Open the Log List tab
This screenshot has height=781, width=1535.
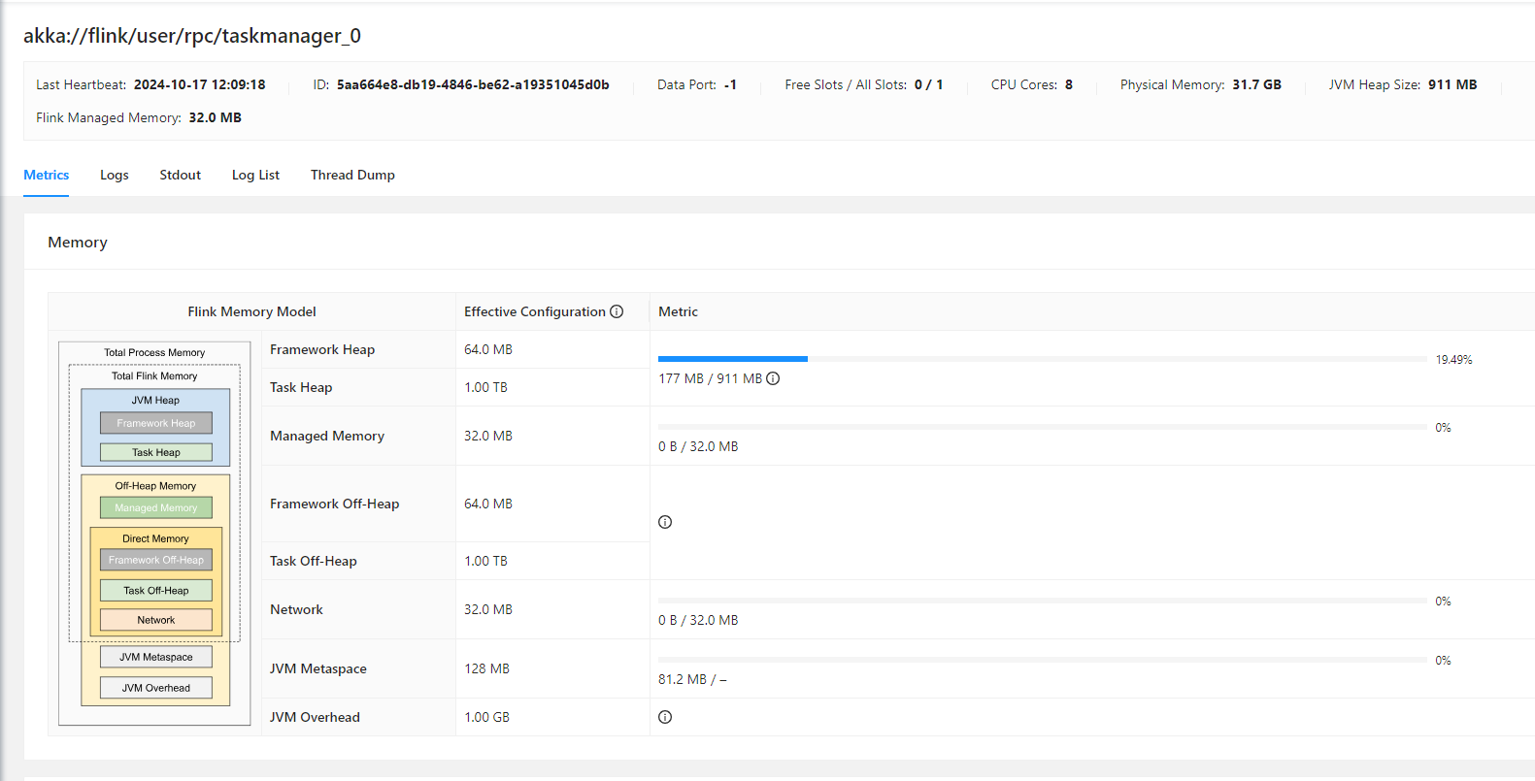pyautogui.click(x=255, y=175)
